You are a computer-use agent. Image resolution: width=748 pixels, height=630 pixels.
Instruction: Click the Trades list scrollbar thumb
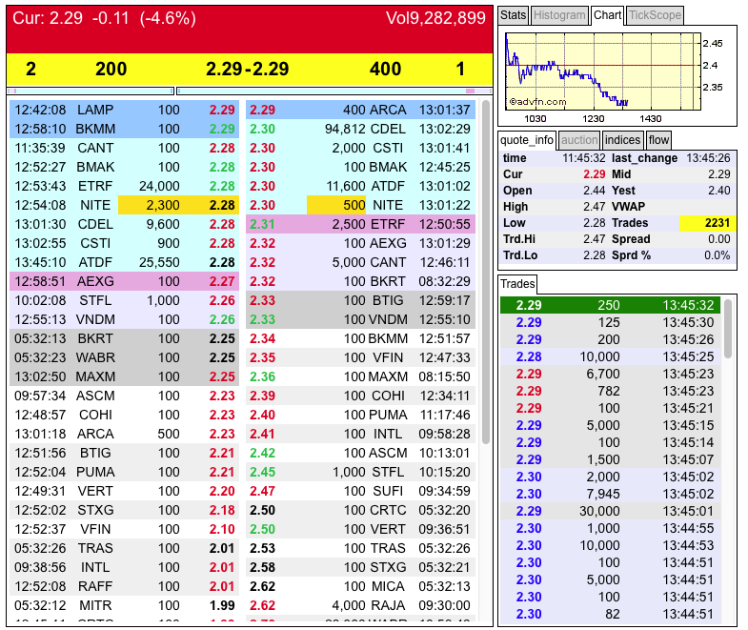pyautogui.click(x=728, y=329)
